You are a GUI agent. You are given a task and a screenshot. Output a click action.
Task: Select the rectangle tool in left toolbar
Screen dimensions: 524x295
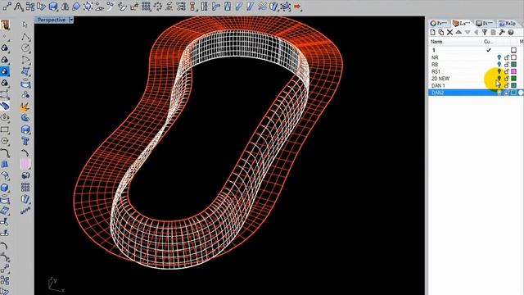(5, 129)
